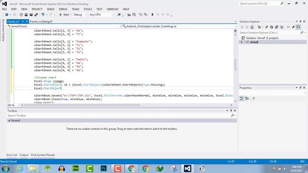308x173 pixels.
Task: Click the code editor vertical scrollbar thumb
Action: click(x=235, y=65)
